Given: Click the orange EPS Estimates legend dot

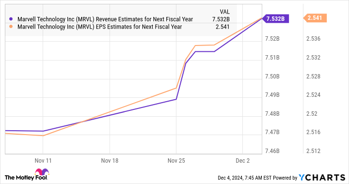Looking at the screenshot, I should pyautogui.click(x=11, y=27).
